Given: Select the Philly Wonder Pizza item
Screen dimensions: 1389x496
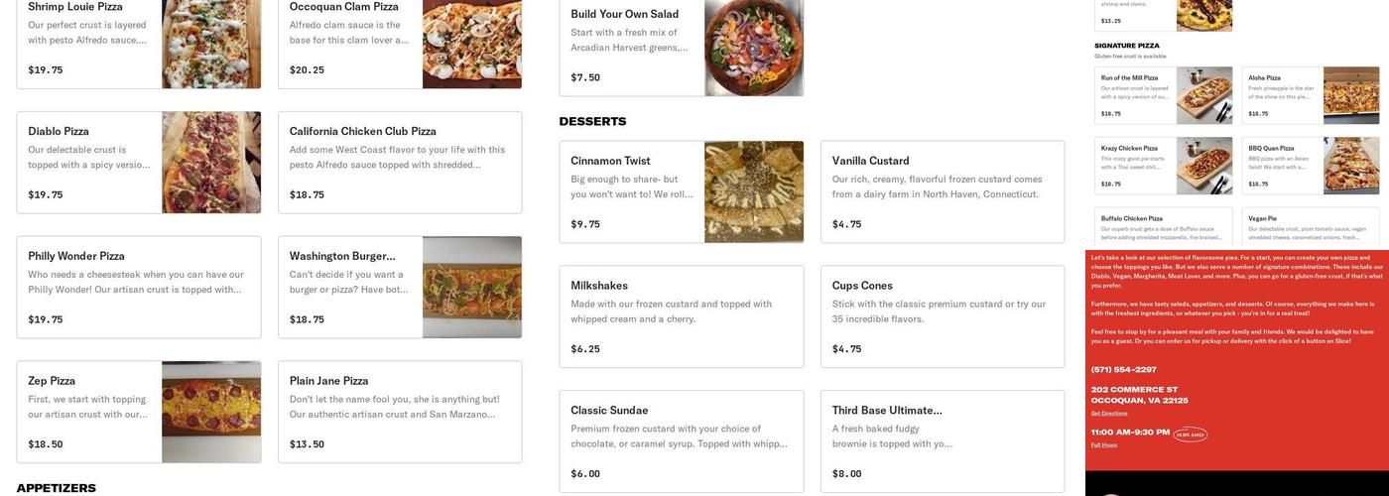Looking at the screenshot, I should (x=139, y=287).
